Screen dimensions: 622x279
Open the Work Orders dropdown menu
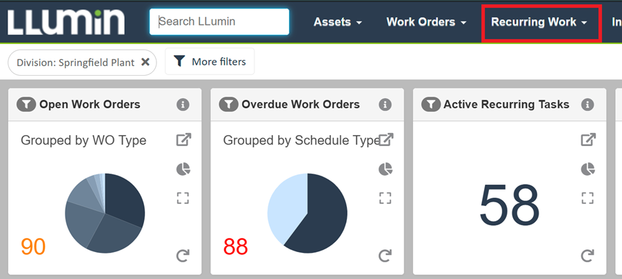point(426,22)
